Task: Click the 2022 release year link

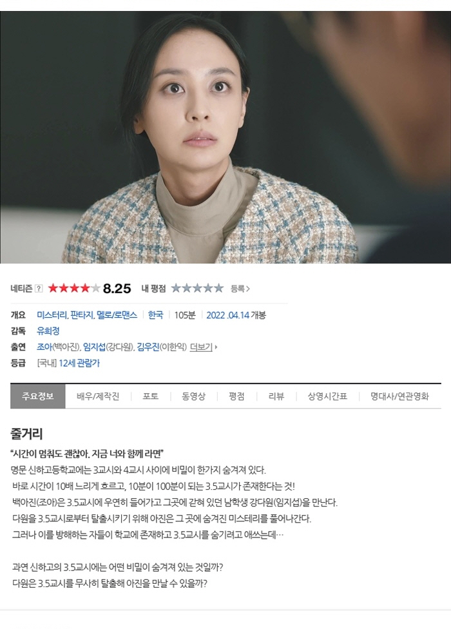Action: pos(216,315)
